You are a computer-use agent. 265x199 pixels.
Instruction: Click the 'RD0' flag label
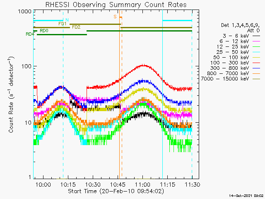pyautogui.click(x=44, y=31)
